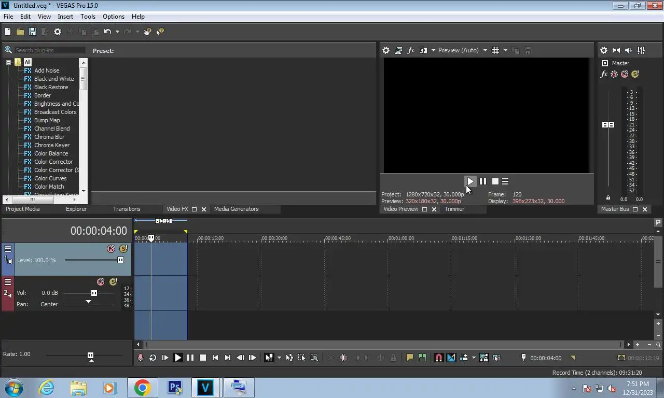664x398 pixels.
Task: Open Project Properties gear in main toolbar
Action: click(58, 32)
